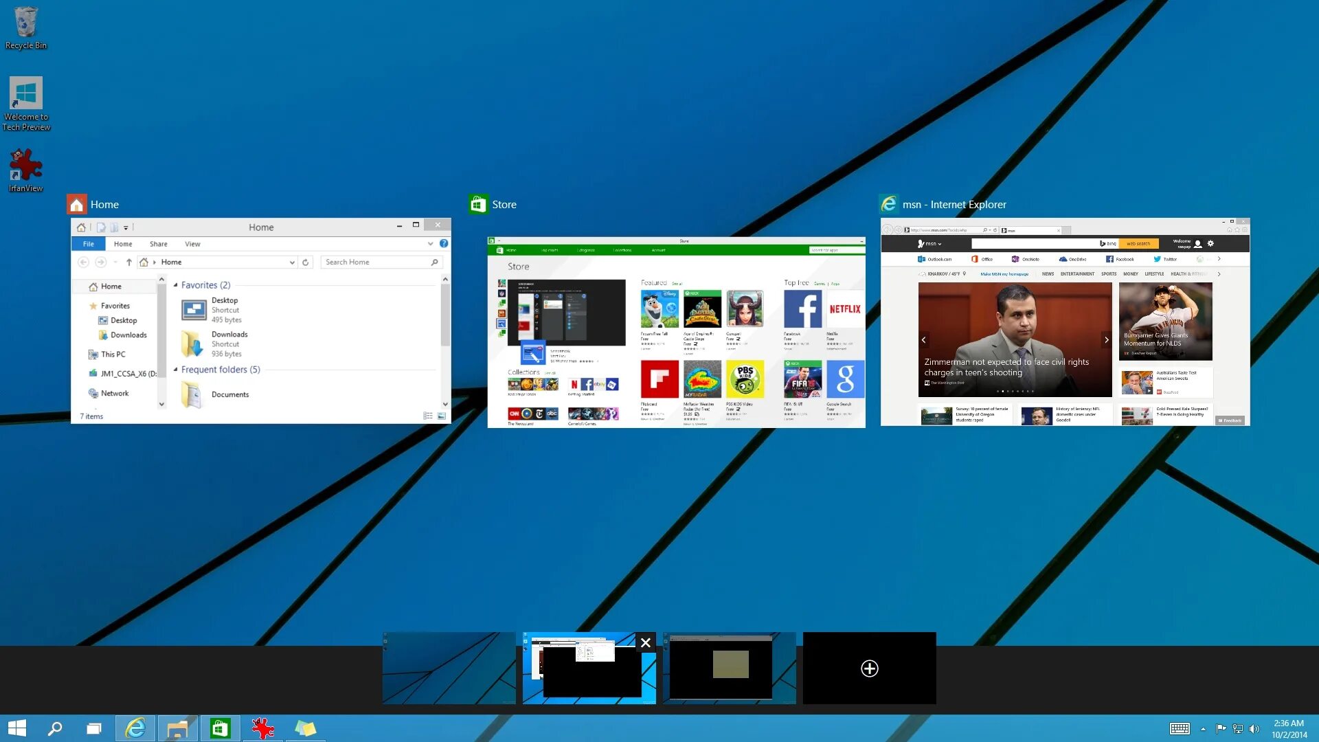The width and height of the screenshot is (1319, 742).
Task: Open the Search magnifier on taskbar
Action: 55,728
